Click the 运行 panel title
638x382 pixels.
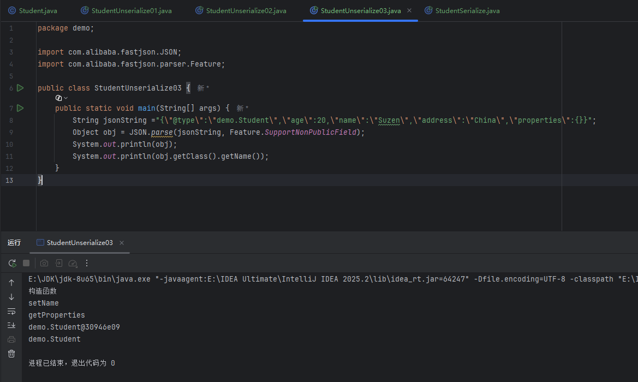pos(14,242)
